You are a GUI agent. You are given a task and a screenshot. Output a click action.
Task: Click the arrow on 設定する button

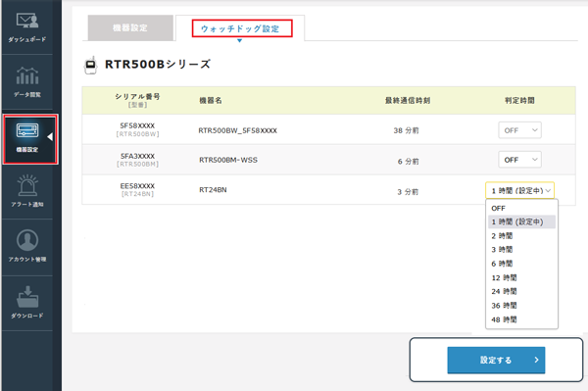pos(536,360)
